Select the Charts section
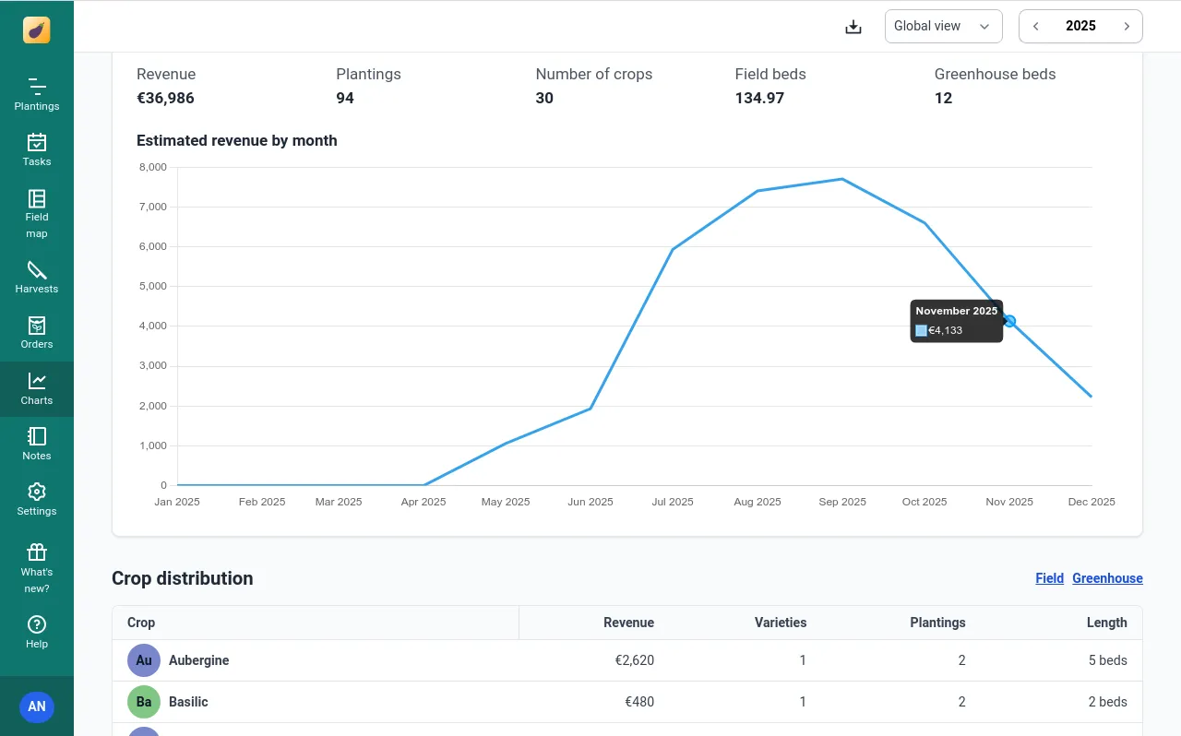 point(36,387)
